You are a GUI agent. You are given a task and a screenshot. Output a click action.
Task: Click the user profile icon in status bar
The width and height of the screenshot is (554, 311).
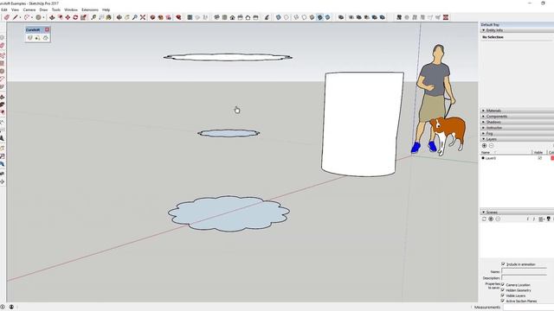click(x=11, y=307)
